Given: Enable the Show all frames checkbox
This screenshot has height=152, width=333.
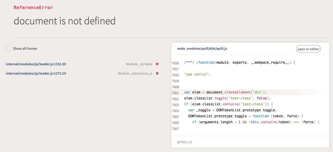Looking at the screenshot, I should 8,48.
